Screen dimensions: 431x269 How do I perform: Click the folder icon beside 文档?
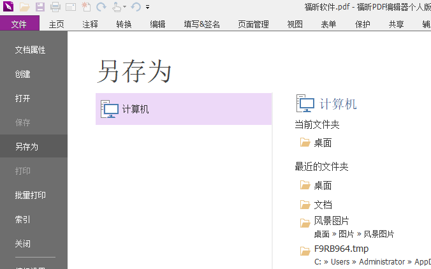pyautogui.click(x=305, y=205)
